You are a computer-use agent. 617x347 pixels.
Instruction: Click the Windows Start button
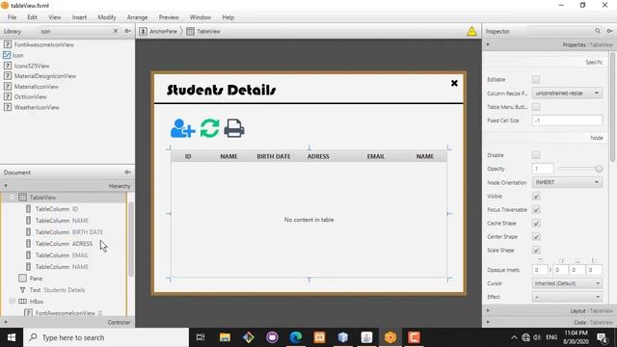(x=12, y=337)
